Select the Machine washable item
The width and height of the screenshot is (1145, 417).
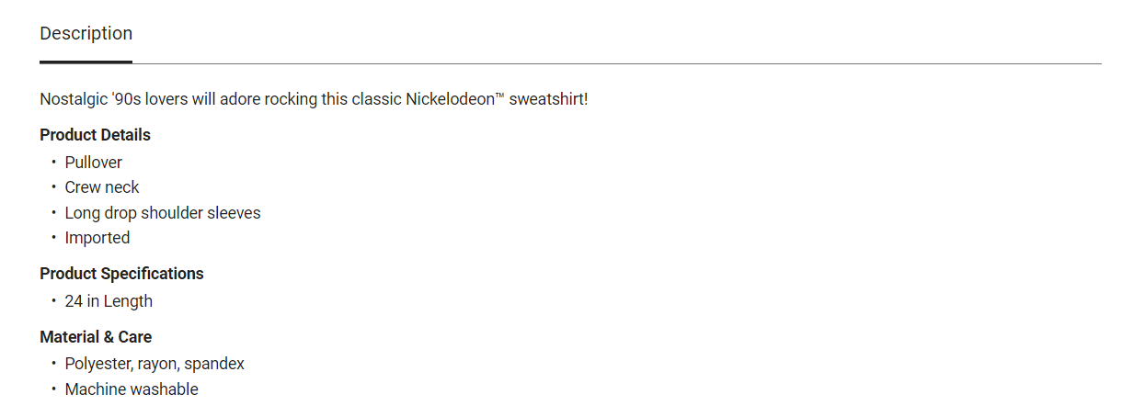(131, 389)
